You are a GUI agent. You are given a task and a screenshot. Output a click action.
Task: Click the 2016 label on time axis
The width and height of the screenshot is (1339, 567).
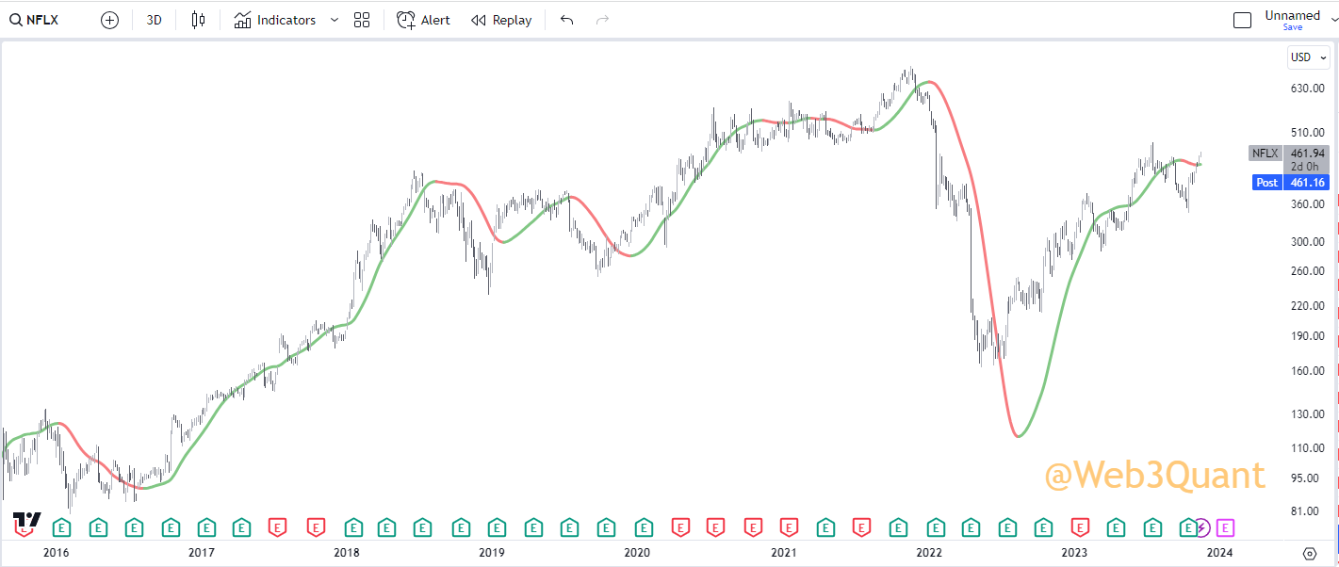pos(56,553)
